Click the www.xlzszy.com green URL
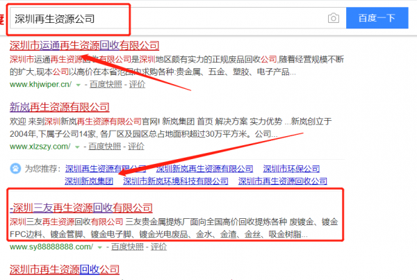 tap(40, 147)
